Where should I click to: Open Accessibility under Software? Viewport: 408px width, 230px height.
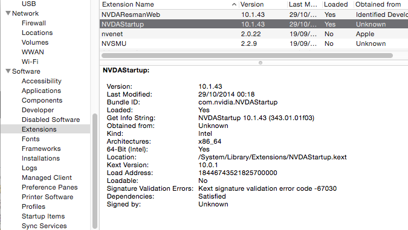pyautogui.click(x=42, y=81)
